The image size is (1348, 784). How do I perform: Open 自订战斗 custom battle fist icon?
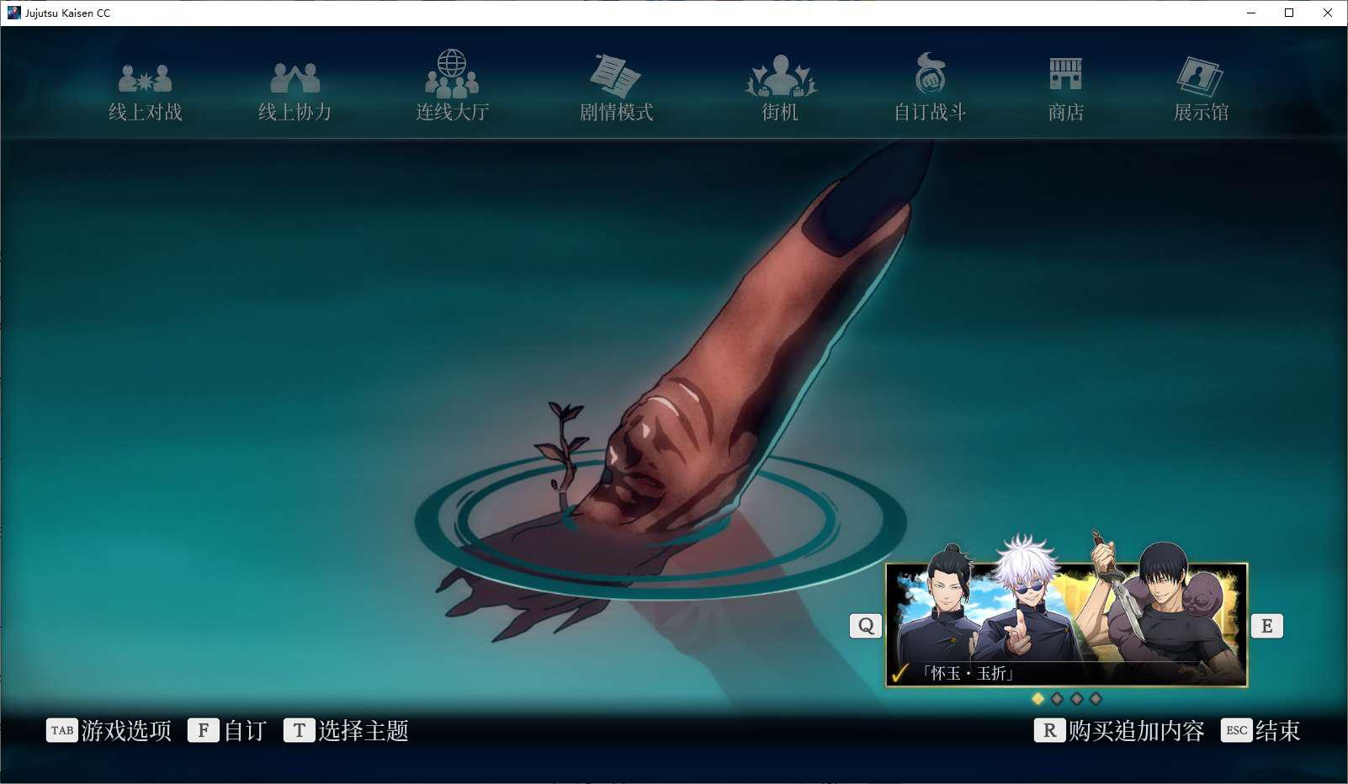coord(930,74)
